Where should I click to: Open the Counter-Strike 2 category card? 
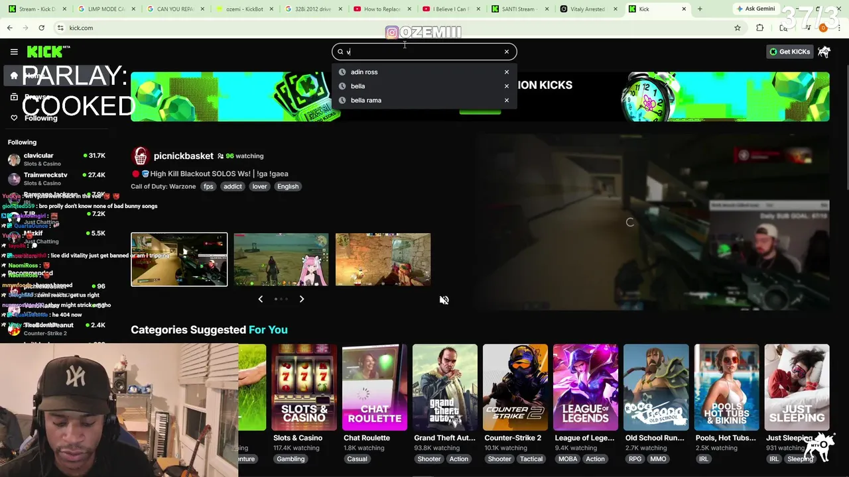point(515,388)
